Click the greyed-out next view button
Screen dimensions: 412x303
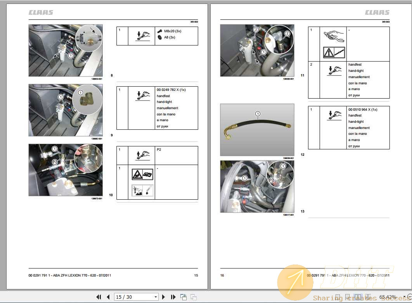[194, 297]
